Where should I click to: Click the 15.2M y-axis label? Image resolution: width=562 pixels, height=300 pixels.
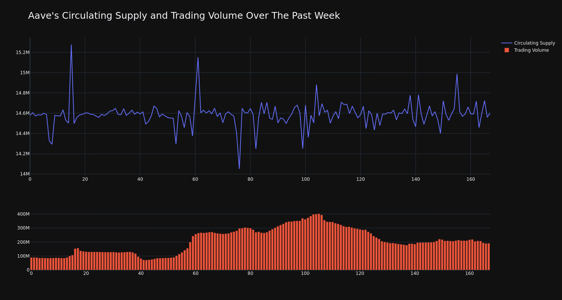[x=22, y=52]
